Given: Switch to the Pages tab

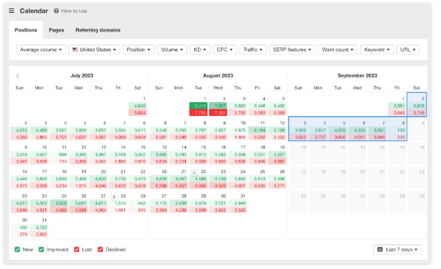Looking at the screenshot, I should coord(56,30).
